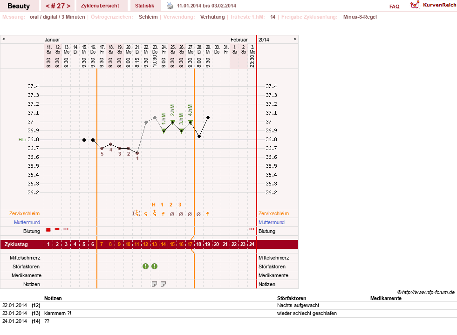Click the 'oral / digital / 3 Minuten' value
Image resolution: width=457 pixels, height=335 pixels.
click(x=57, y=17)
